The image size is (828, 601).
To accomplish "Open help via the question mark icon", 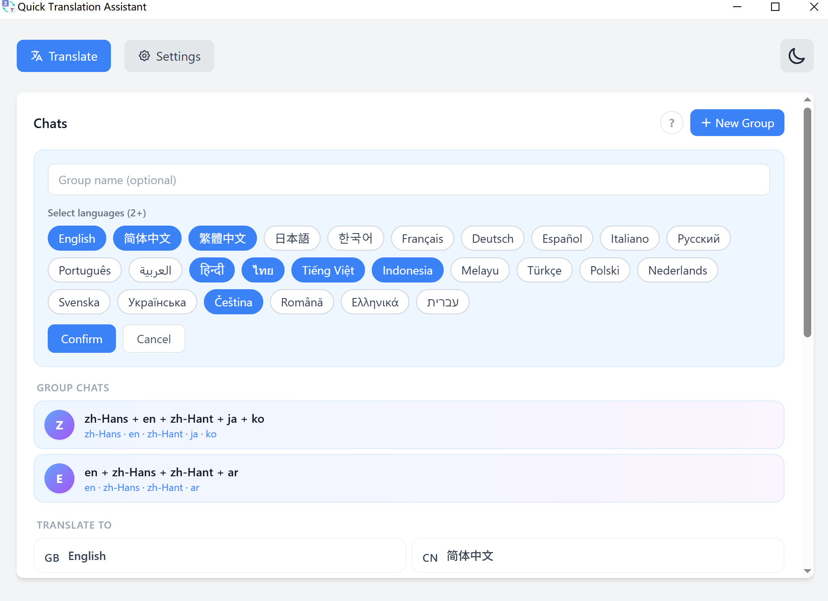I will 671,123.
